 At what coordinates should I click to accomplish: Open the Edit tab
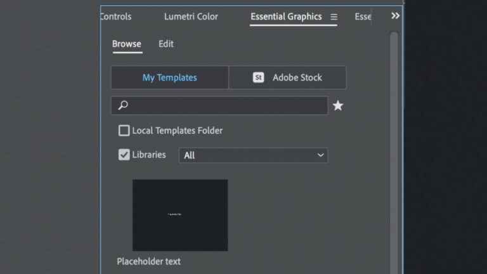pos(166,44)
